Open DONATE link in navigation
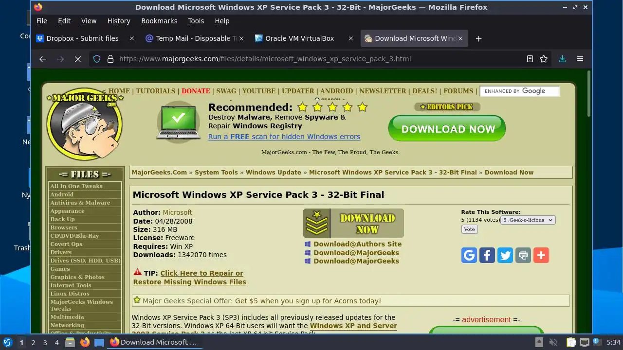623x350 pixels. [196, 91]
